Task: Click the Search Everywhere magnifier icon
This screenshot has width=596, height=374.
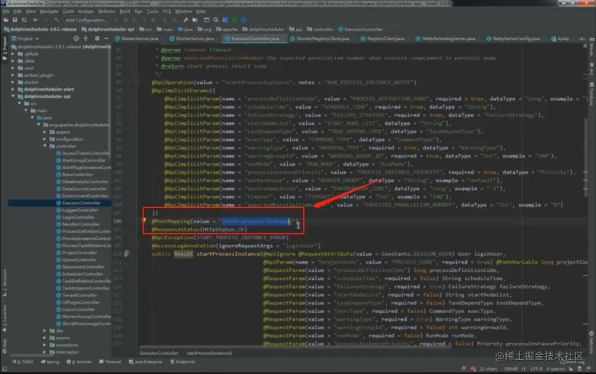Action: point(216,20)
